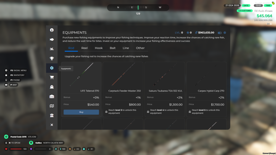
Task: Go to the Other tab
Action: point(140,48)
